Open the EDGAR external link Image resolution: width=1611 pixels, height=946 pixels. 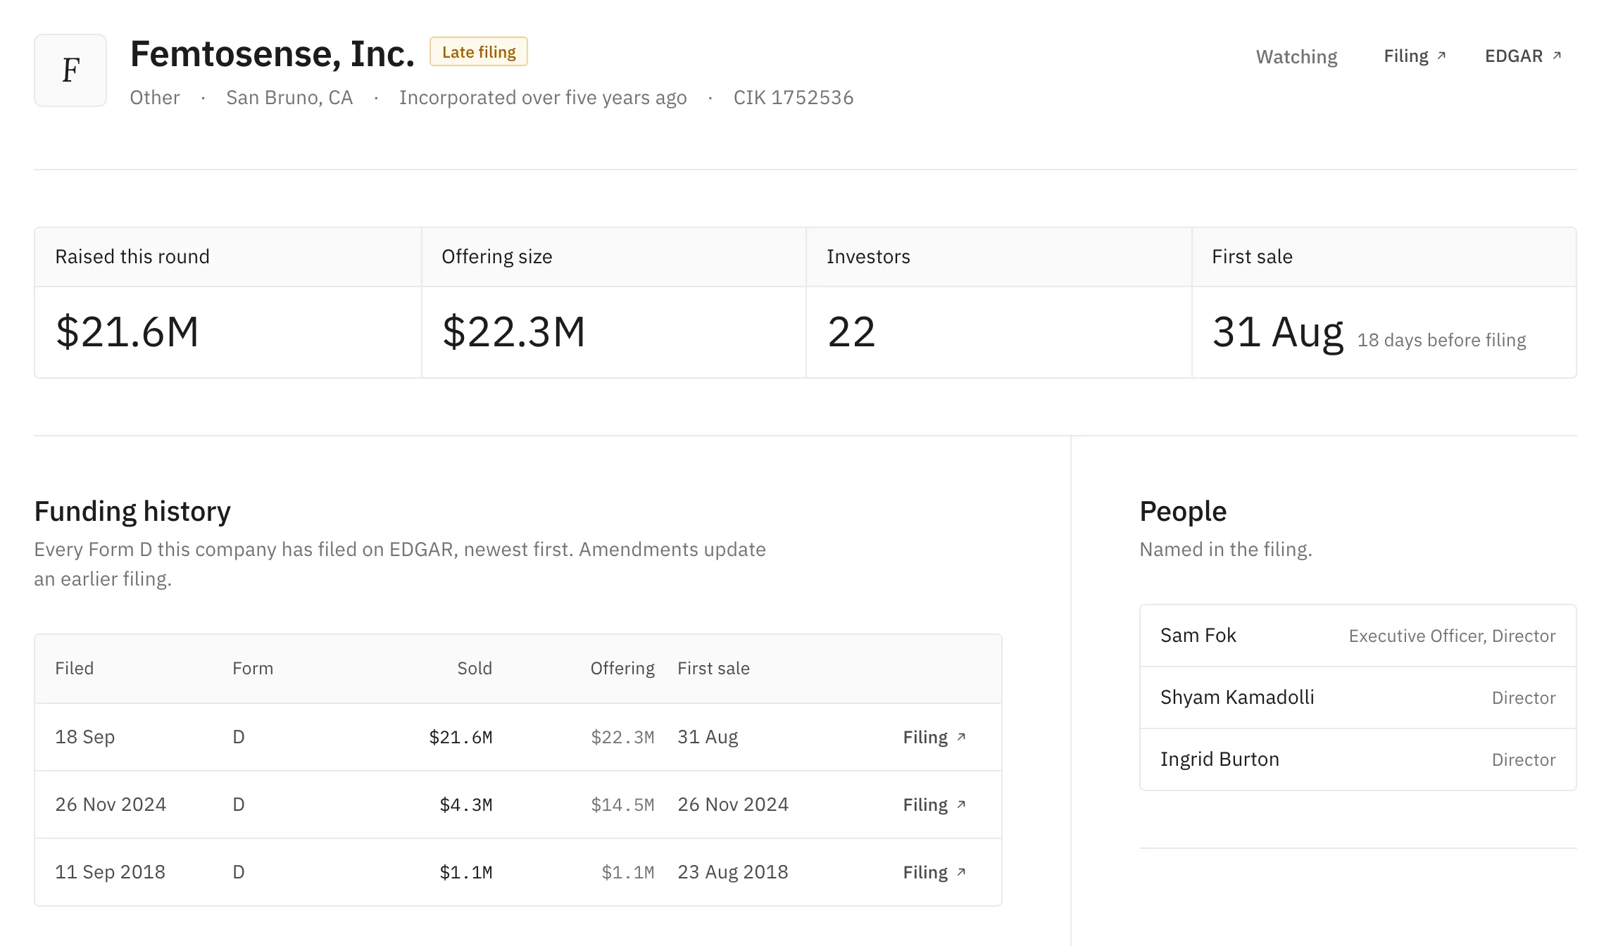pyautogui.click(x=1523, y=56)
